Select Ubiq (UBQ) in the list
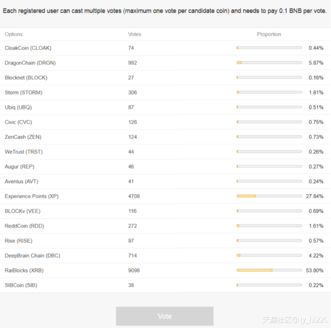This screenshot has height=328, width=331. (x=18, y=107)
